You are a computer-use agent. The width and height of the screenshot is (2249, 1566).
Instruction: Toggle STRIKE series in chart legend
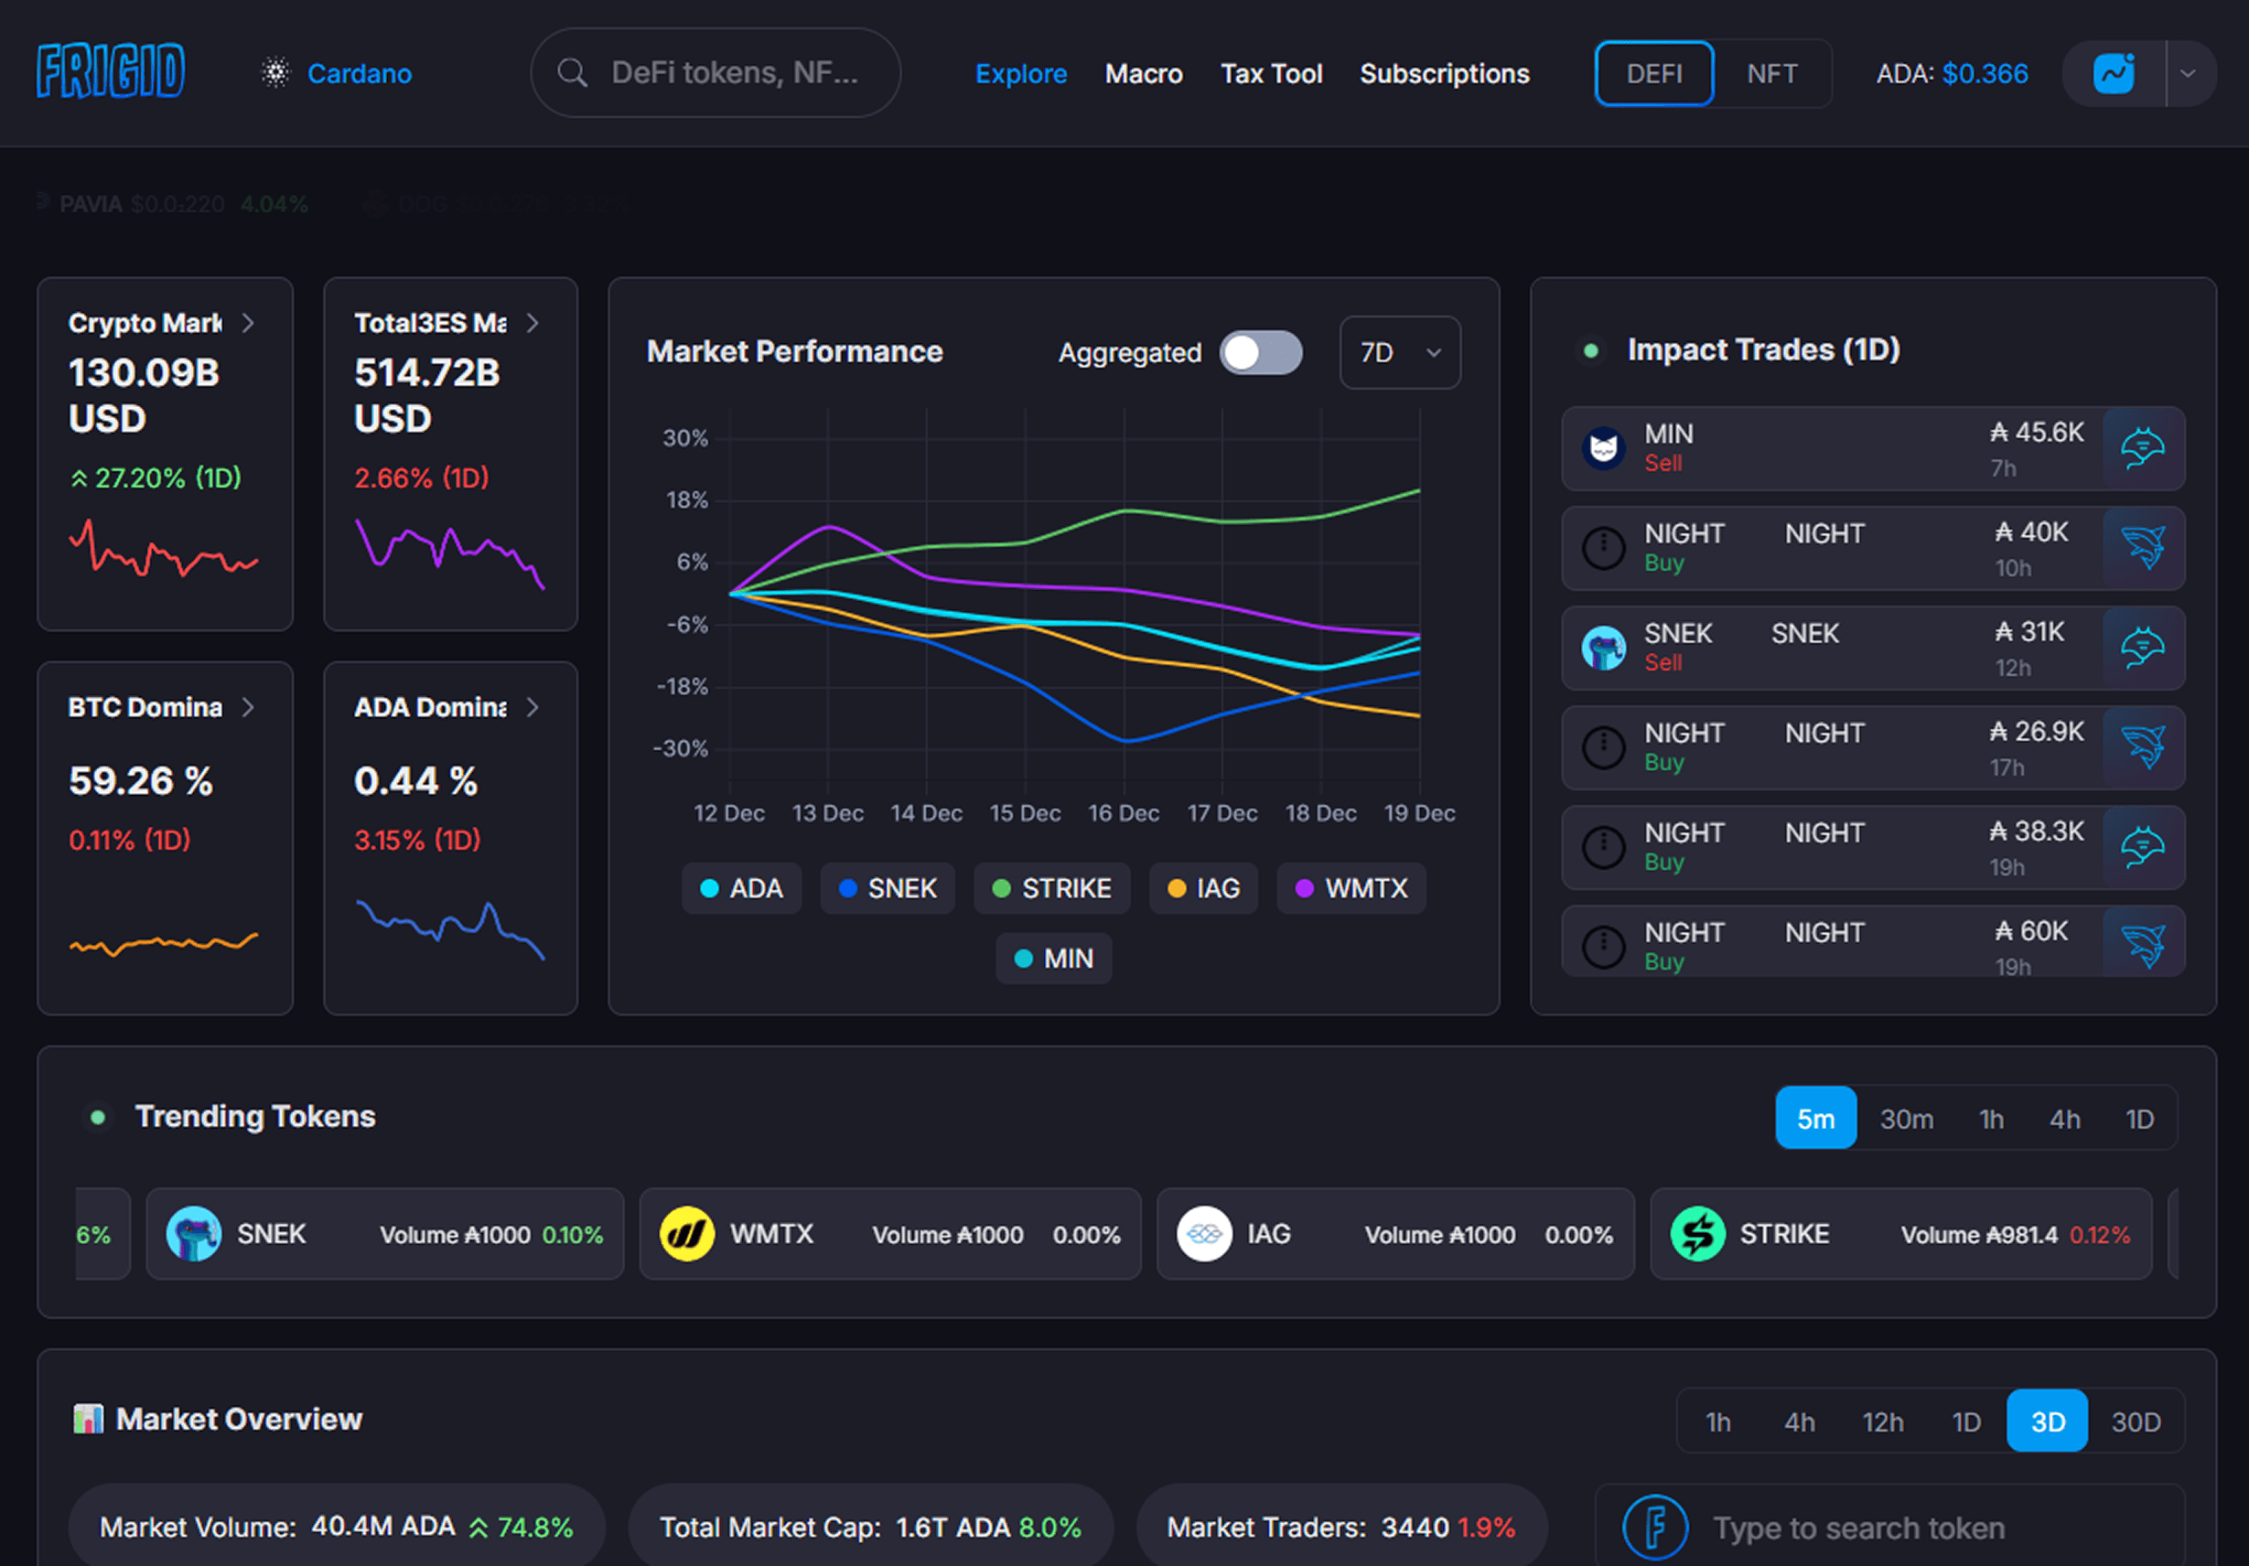click(x=1051, y=888)
